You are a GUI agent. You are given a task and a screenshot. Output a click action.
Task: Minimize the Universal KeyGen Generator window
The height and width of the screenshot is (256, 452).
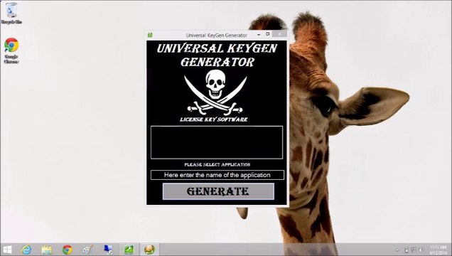pyautogui.click(x=259, y=35)
